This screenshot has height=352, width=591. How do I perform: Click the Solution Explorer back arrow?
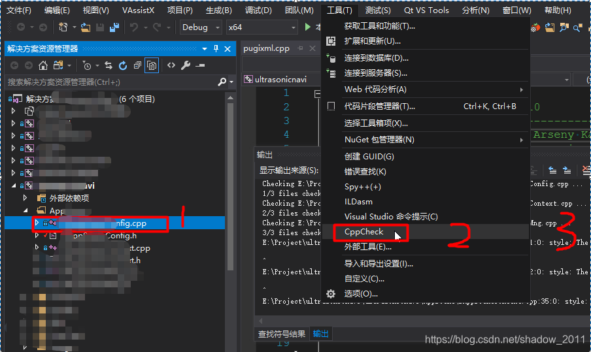click(14, 65)
